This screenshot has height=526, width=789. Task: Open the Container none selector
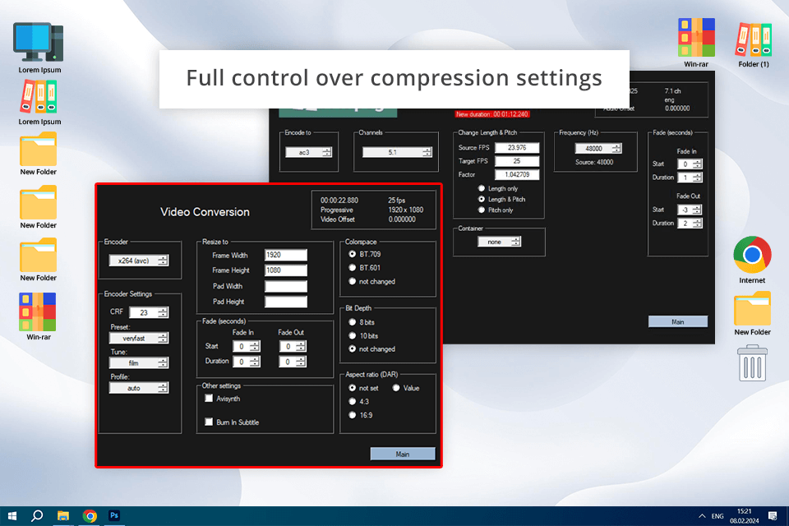click(499, 242)
